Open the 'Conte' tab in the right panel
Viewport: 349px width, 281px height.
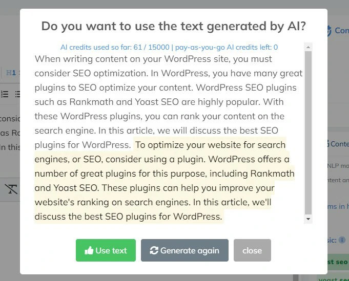point(338,144)
